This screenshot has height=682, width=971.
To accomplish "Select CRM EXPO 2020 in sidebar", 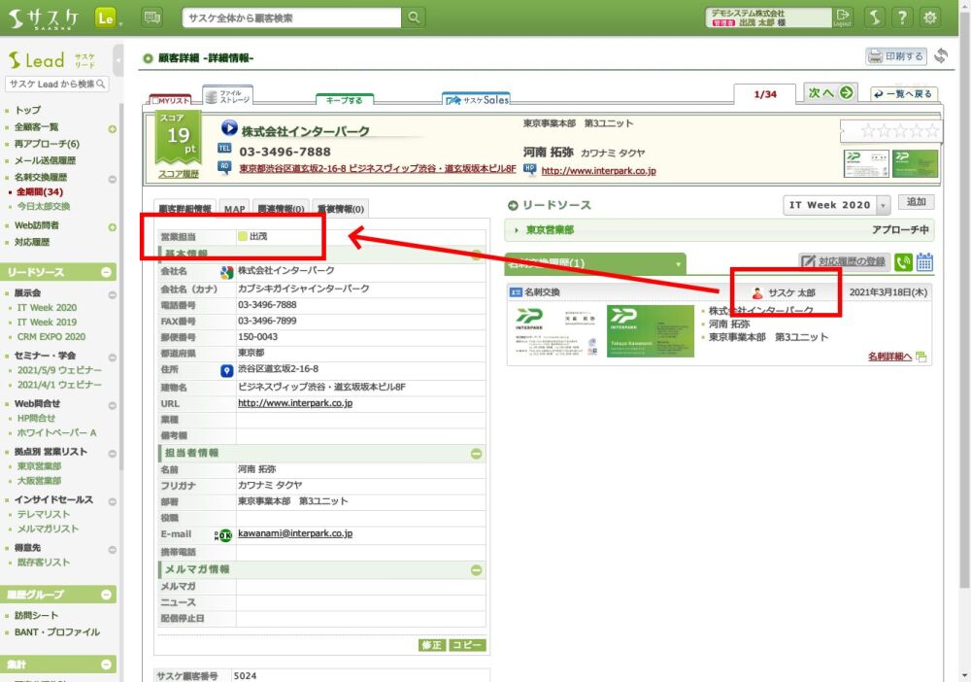I will pos(51,337).
